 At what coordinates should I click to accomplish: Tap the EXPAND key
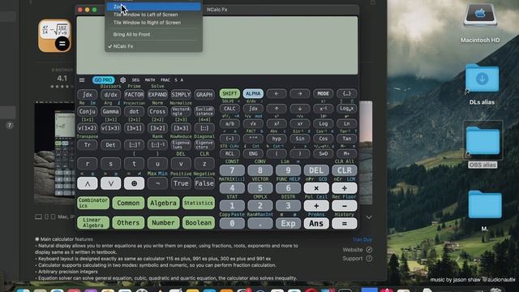coord(157,95)
